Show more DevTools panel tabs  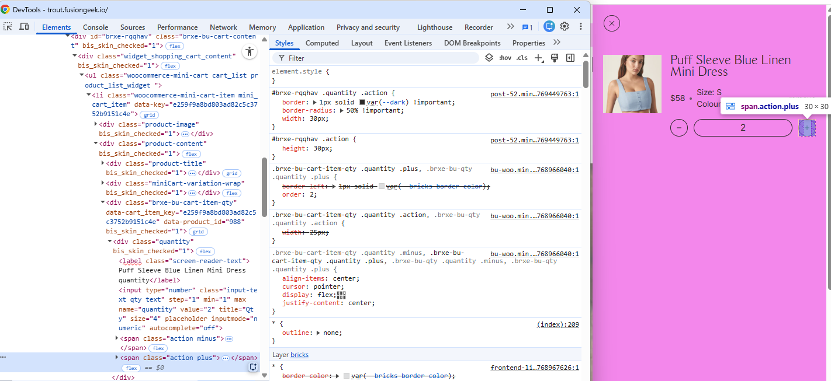click(x=510, y=27)
